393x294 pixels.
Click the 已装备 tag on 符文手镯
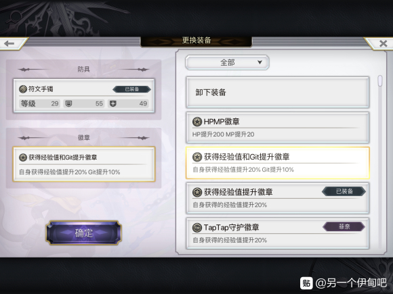(132, 89)
